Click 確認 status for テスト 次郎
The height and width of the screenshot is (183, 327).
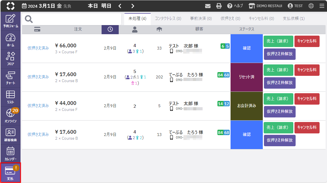click(247, 48)
